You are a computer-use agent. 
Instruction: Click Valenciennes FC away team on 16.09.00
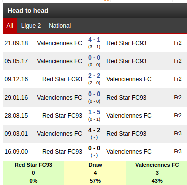click(x=129, y=152)
